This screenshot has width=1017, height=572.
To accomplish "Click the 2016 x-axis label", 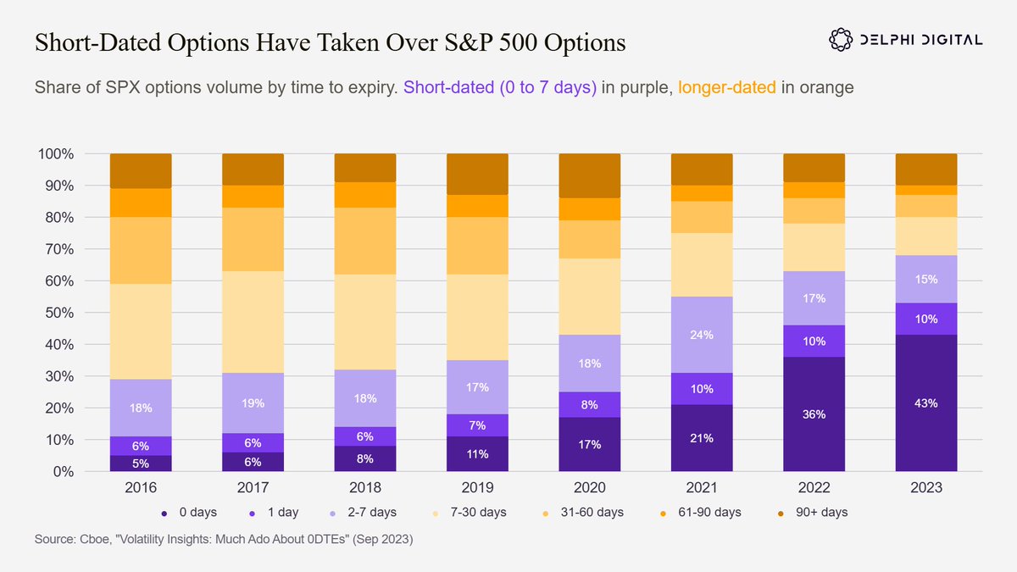I will (141, 488).
